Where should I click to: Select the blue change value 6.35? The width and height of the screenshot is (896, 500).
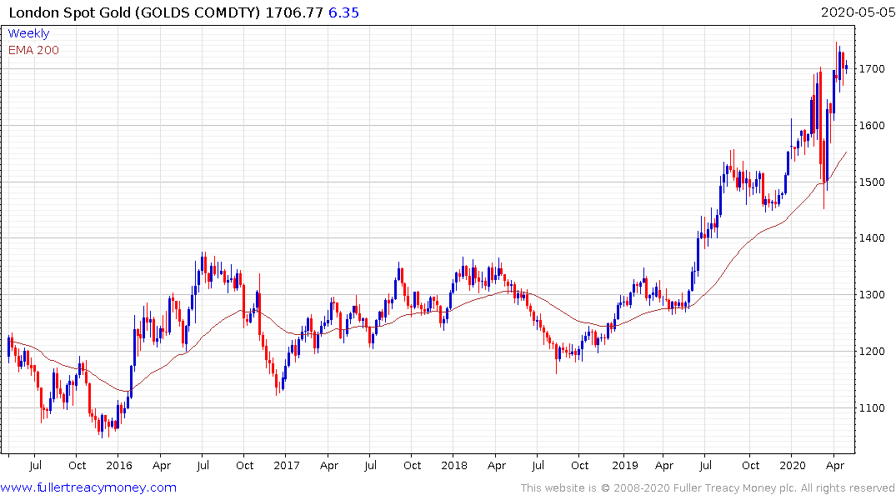pos(343,12)
